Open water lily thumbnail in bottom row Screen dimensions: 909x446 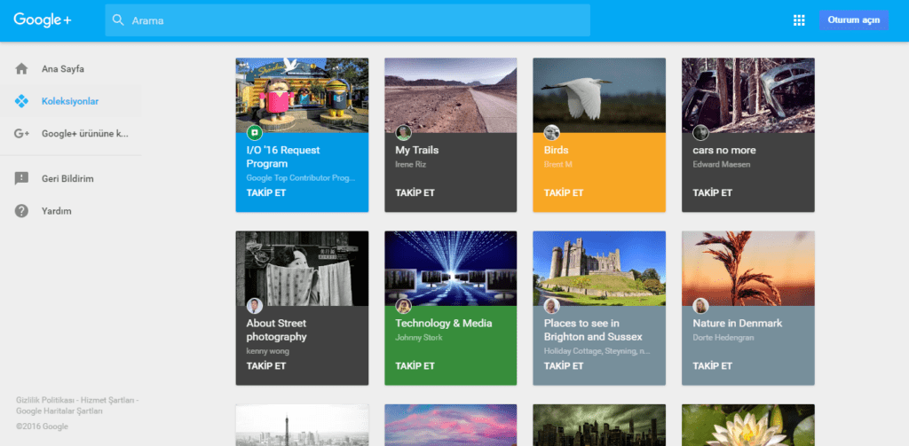[747, 425]
